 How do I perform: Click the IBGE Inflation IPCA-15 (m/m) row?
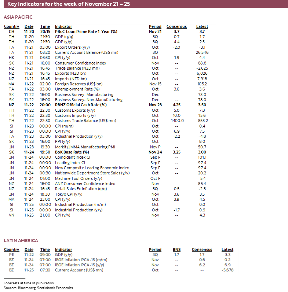click(119, 260)
